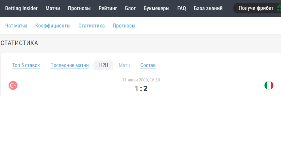
Task: Open the Betting Insider home link
Action: coord(21,8)
